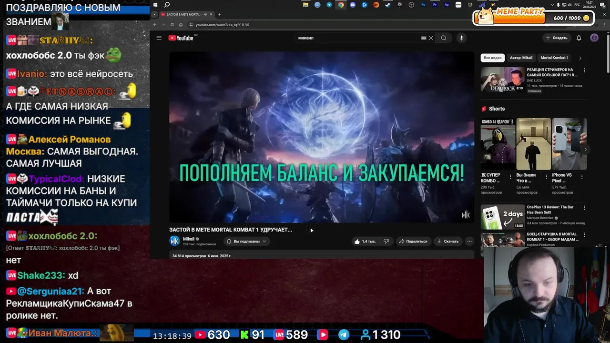Clear the YouTube search field with X
610x343 pixels.
pos(431,38)
